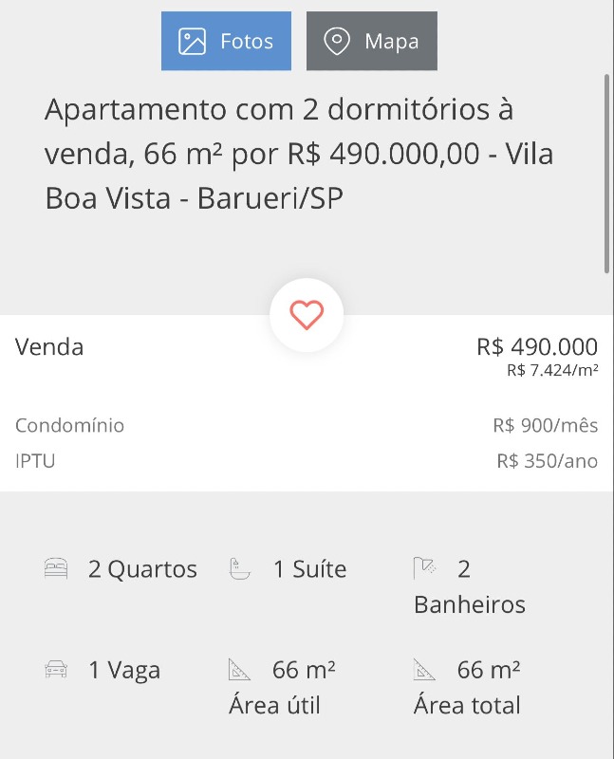Click the Venda label
Viewport: 614px width, 759px height.
[x=49, y=346]
